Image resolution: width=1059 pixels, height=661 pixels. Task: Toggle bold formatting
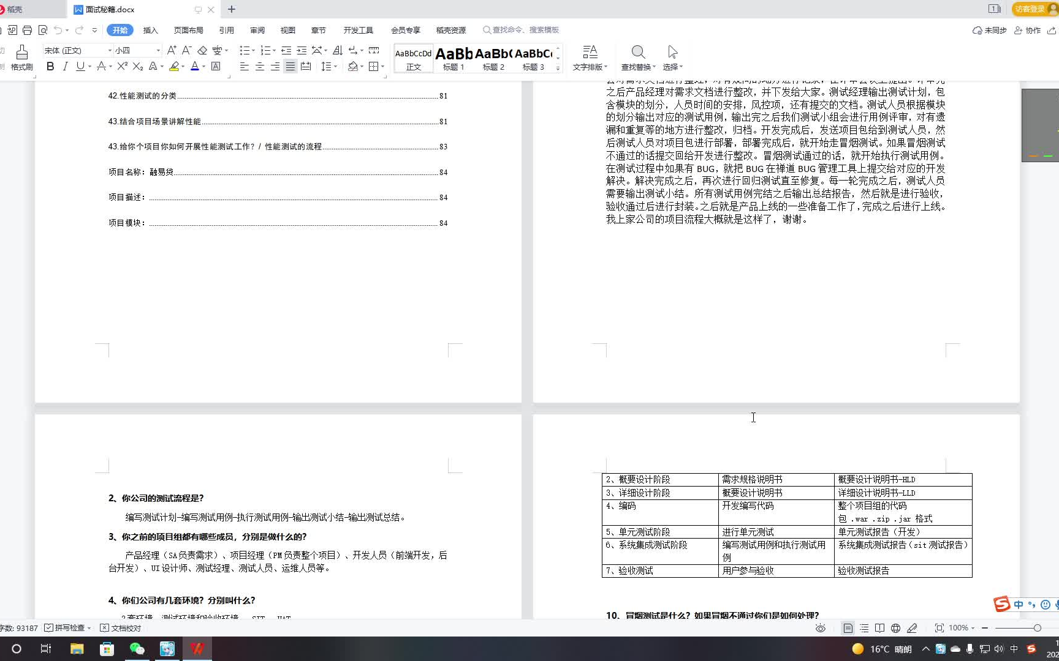(x=50, y=66)
